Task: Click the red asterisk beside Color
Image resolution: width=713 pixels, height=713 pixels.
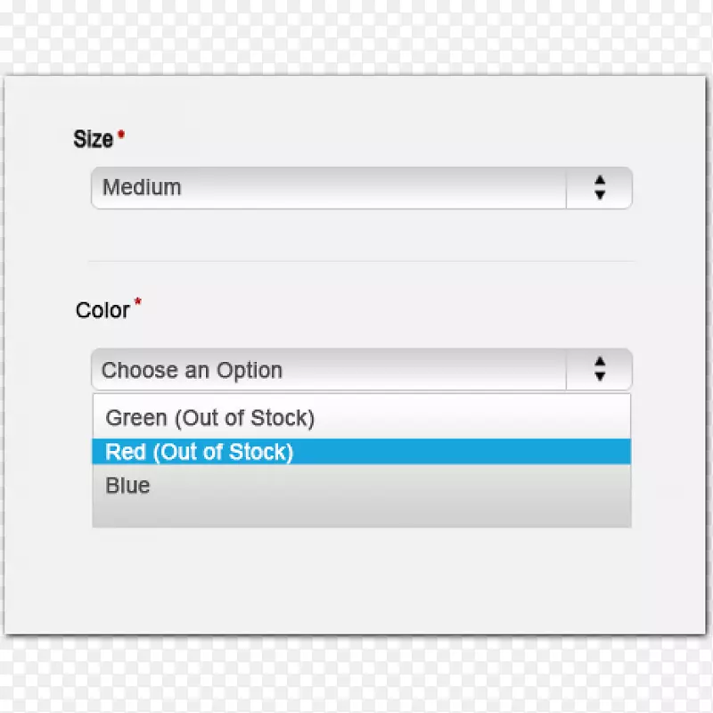Action: point(137,303)
